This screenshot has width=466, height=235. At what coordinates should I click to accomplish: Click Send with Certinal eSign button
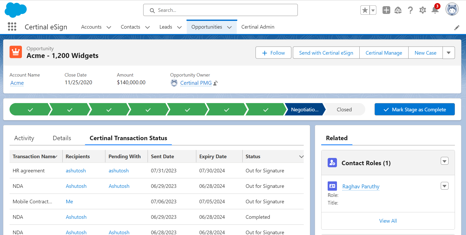(x=326, y=53)
